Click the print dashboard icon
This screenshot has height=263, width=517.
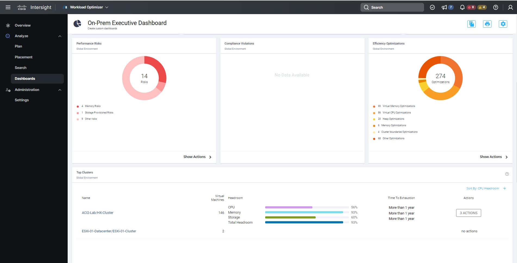point(487,24)
